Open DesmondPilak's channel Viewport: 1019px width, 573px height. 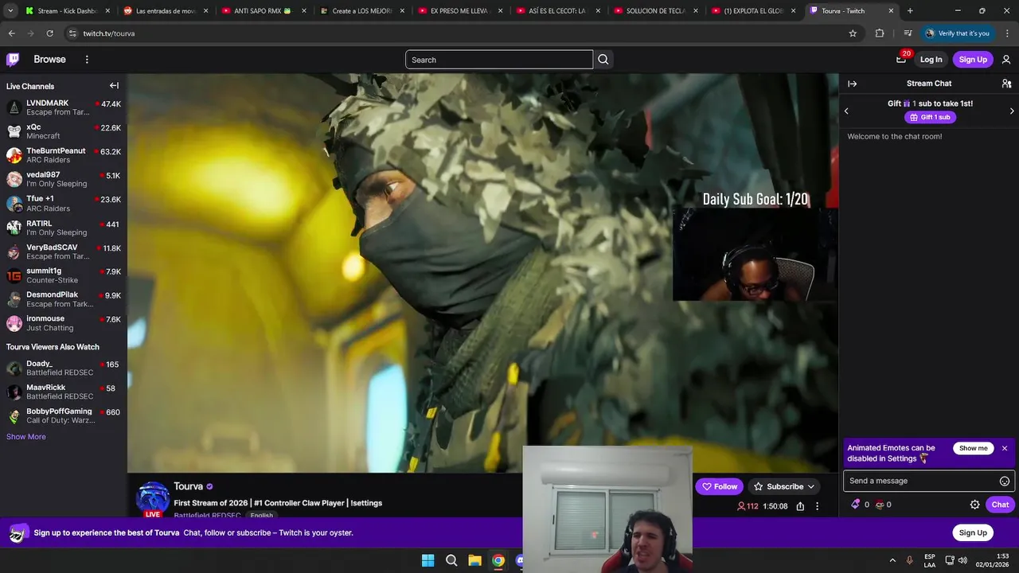[64, 299]
